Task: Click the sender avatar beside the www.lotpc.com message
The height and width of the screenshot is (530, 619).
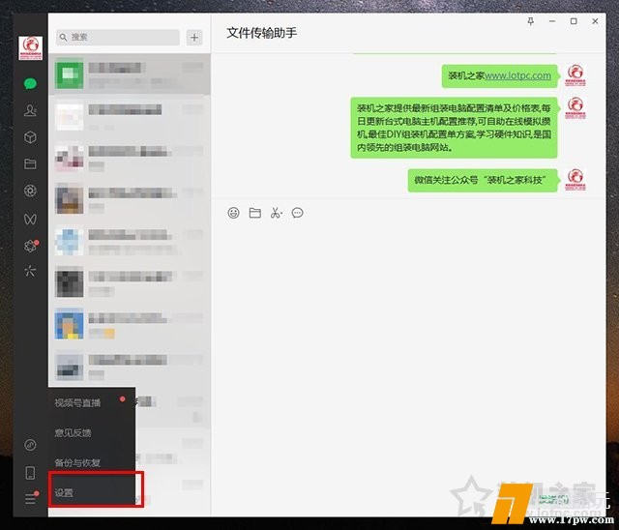Action: coord(575,75)
